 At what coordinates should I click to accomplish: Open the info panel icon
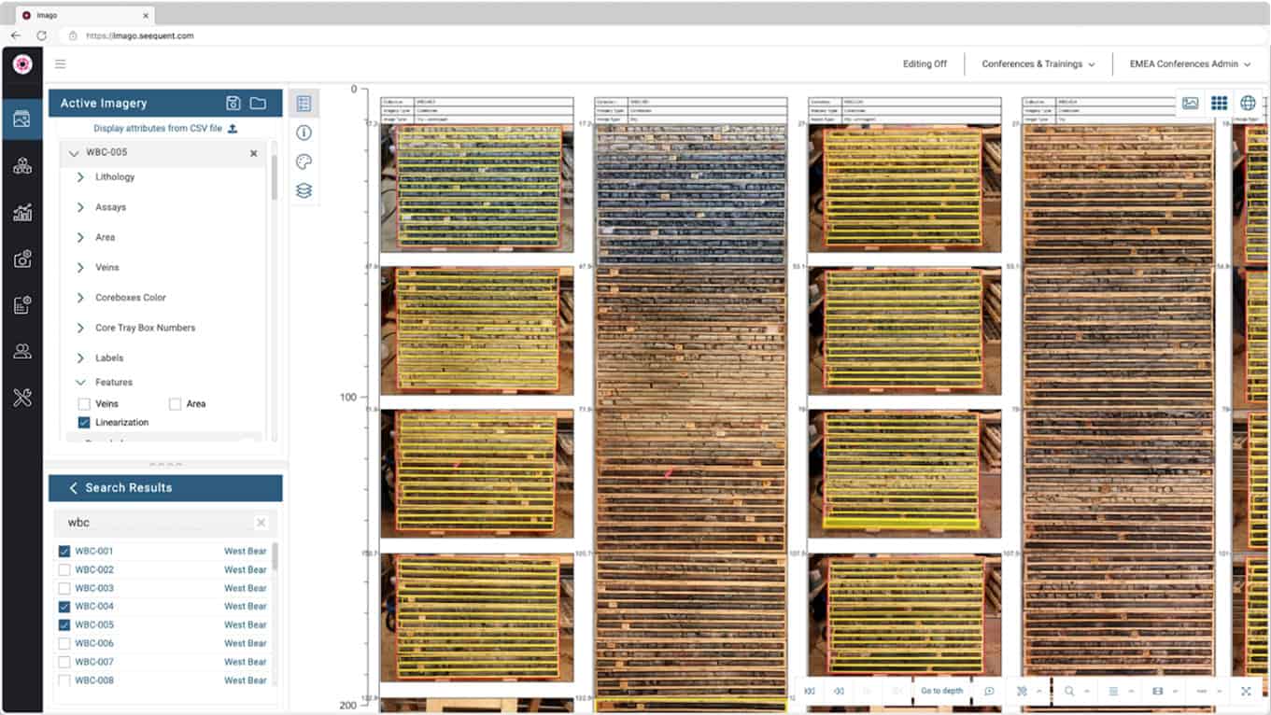[304, 133]
